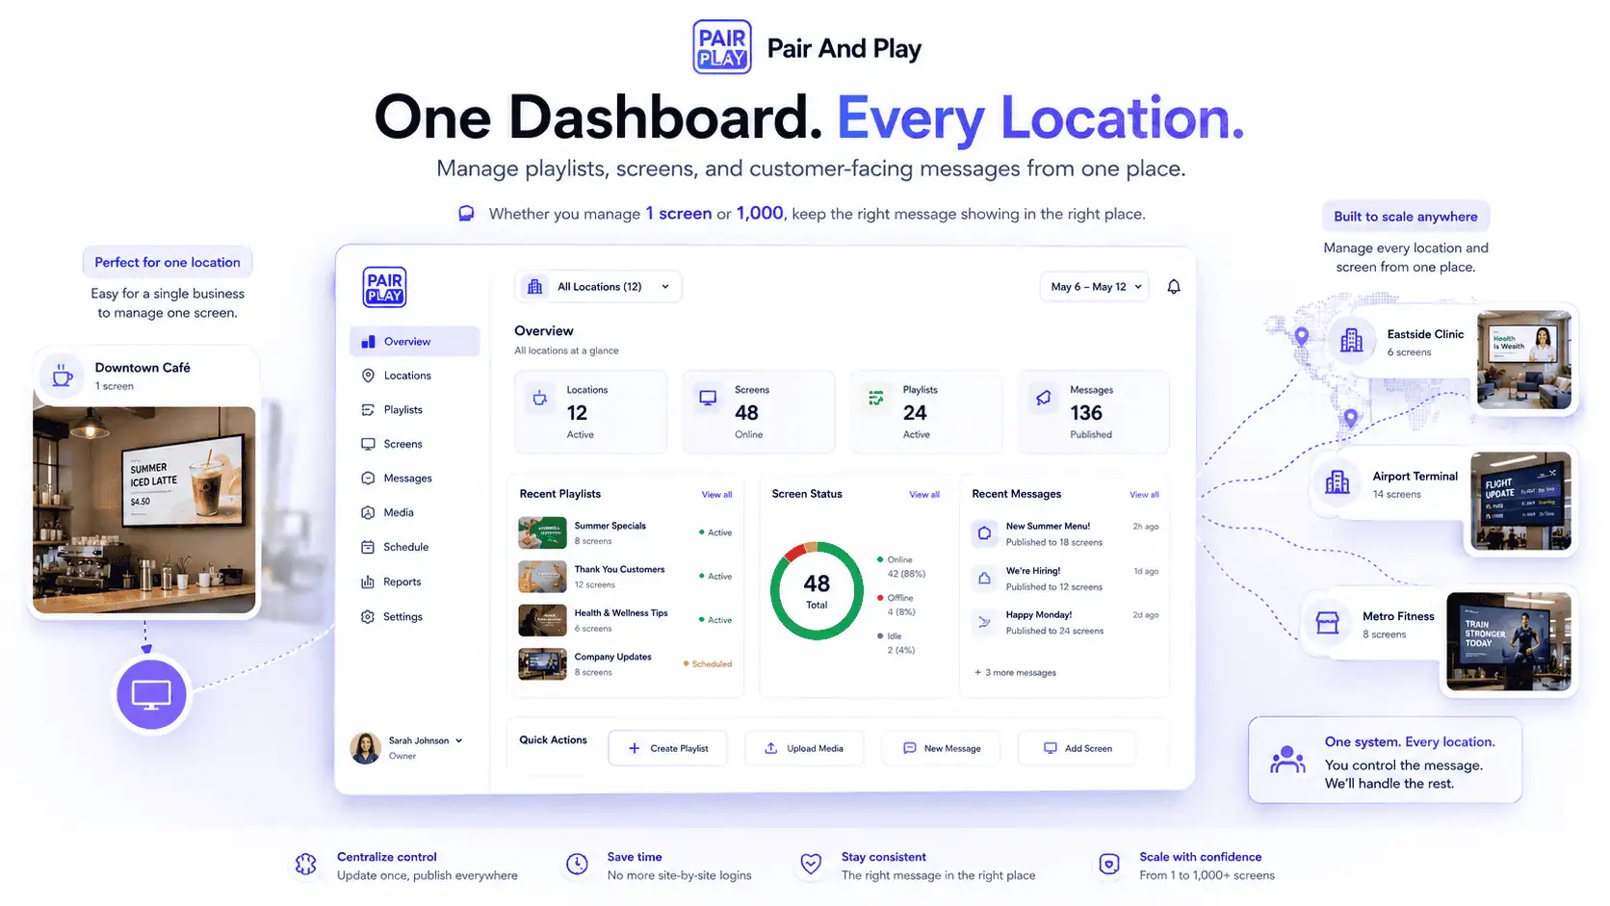Click the New Message button
Viewport: 1610px width, 906px height.
[x=941, y=748]
